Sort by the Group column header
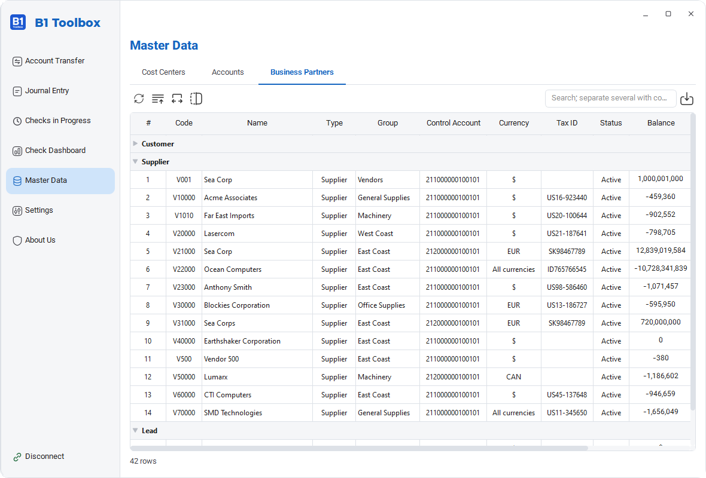This screenshot has width=706, height=478. tap(388, 122)
